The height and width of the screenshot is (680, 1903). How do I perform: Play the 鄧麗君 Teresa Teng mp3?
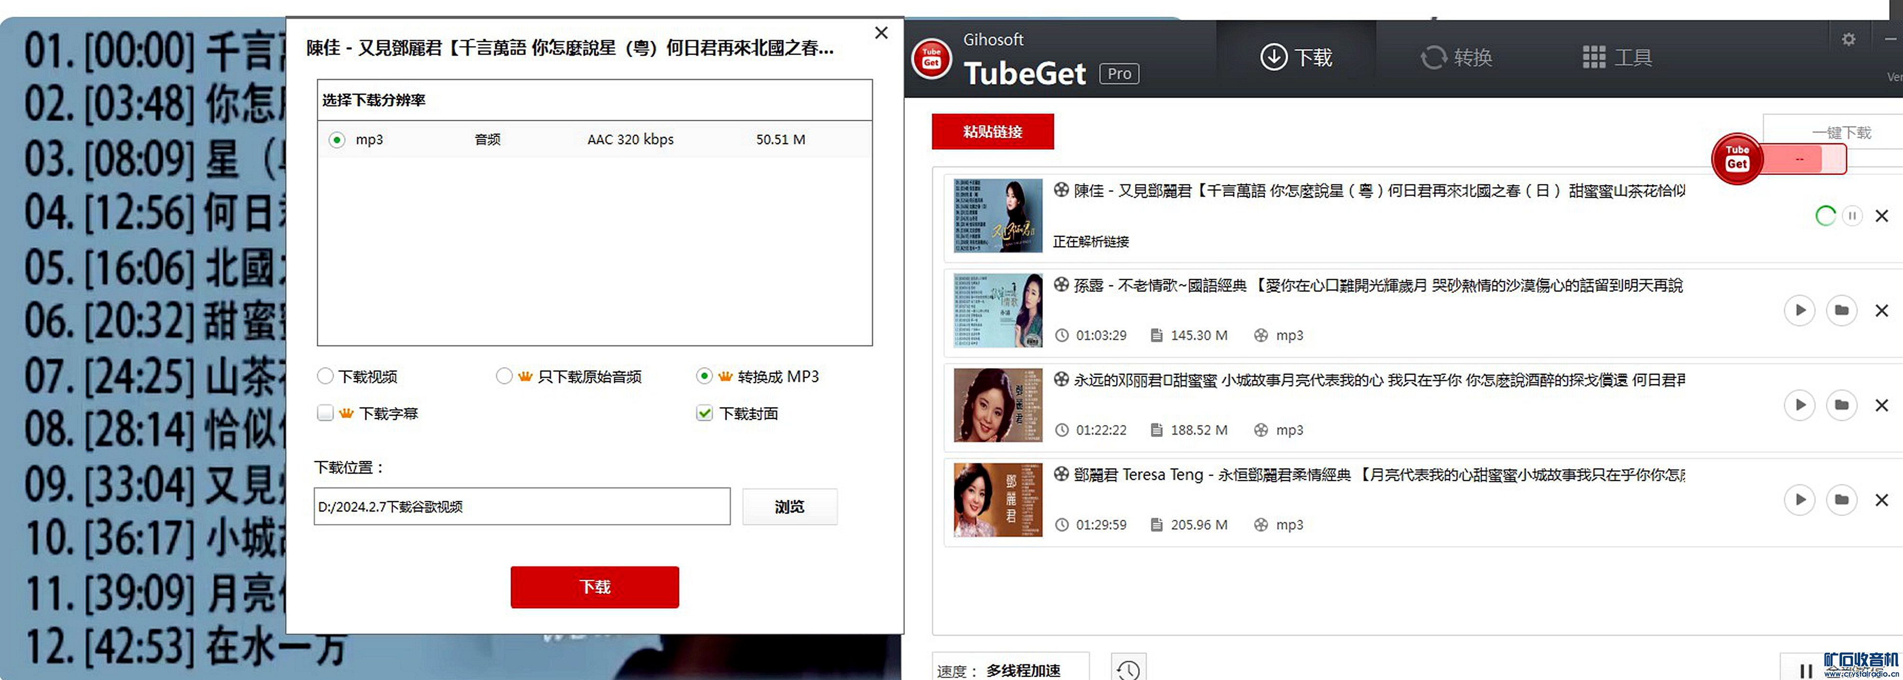click(1800, 500)
